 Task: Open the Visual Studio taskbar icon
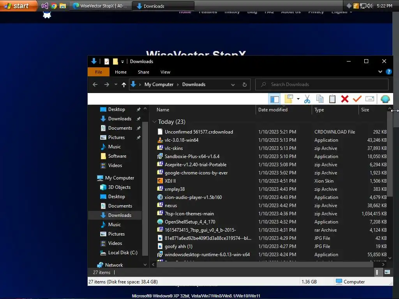tap(44, 6)
